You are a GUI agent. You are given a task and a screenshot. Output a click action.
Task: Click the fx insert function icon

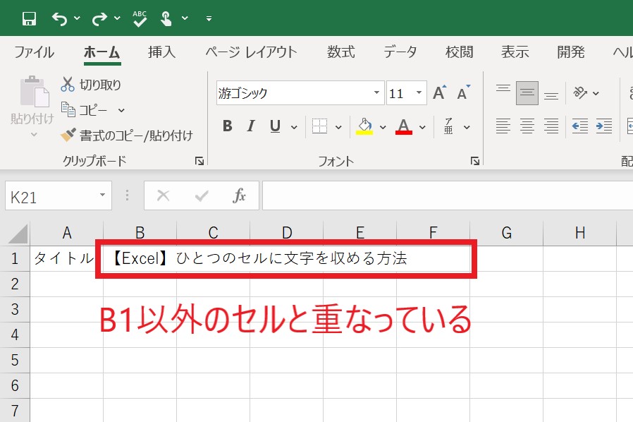click(240, 196)
